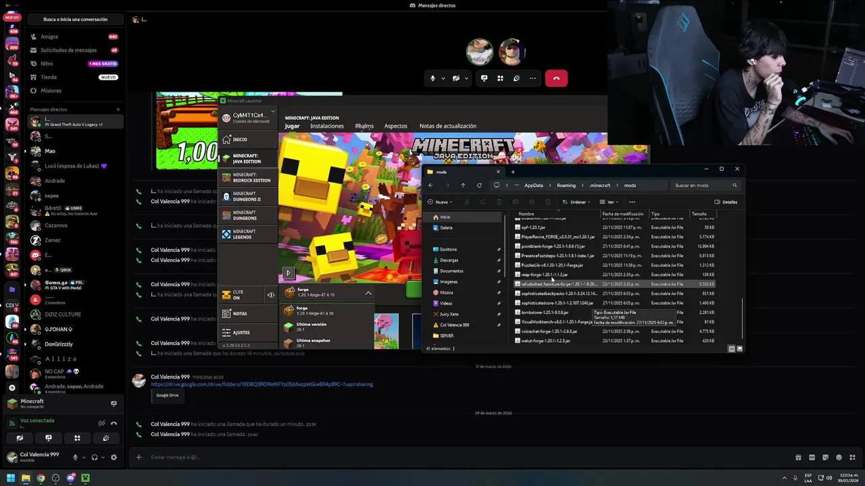Open Discord user settings gear
This screenshot has height=486, width=865.
click(114, 457)
